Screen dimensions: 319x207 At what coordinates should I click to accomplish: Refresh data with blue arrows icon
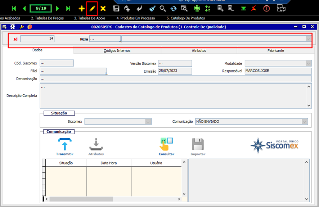coord(174,9)
